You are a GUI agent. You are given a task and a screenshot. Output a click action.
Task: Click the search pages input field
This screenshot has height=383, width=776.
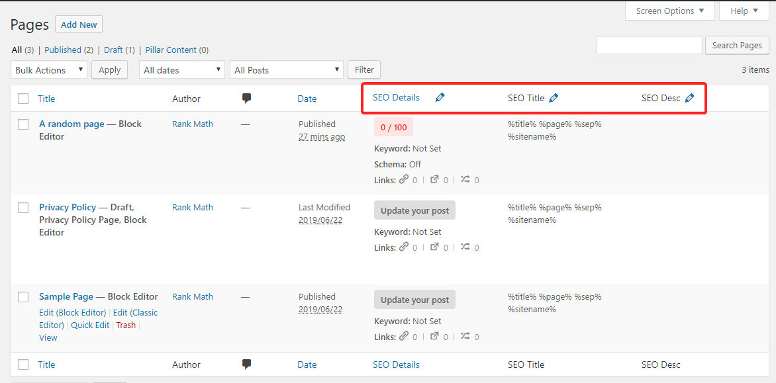[649, 45]
